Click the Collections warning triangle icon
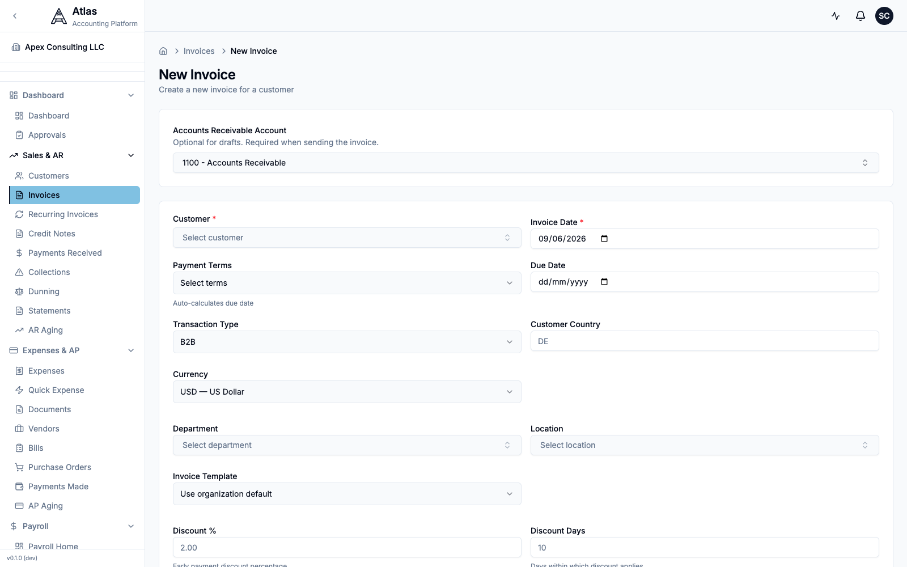Image resolution: width=907 pixels, height=567 pixels. click(19, 272)
